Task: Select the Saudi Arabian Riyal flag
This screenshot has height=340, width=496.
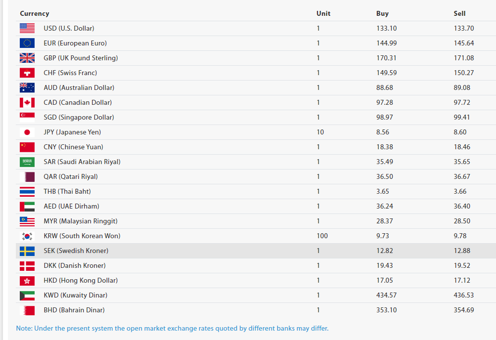Action: 27,162
